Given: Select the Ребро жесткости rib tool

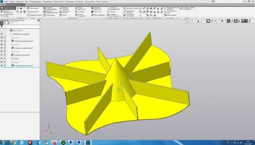Looking at the screenshot, I should tap(82, 9).
